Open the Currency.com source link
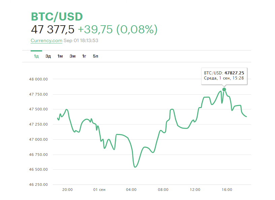This screenshot has height=200, width=275. [46, 40]
